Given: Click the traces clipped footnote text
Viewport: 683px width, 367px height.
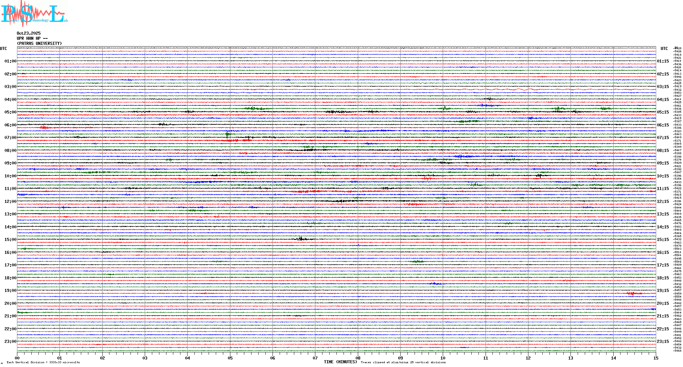Looking at the screenshot, I should click(403, 362).
